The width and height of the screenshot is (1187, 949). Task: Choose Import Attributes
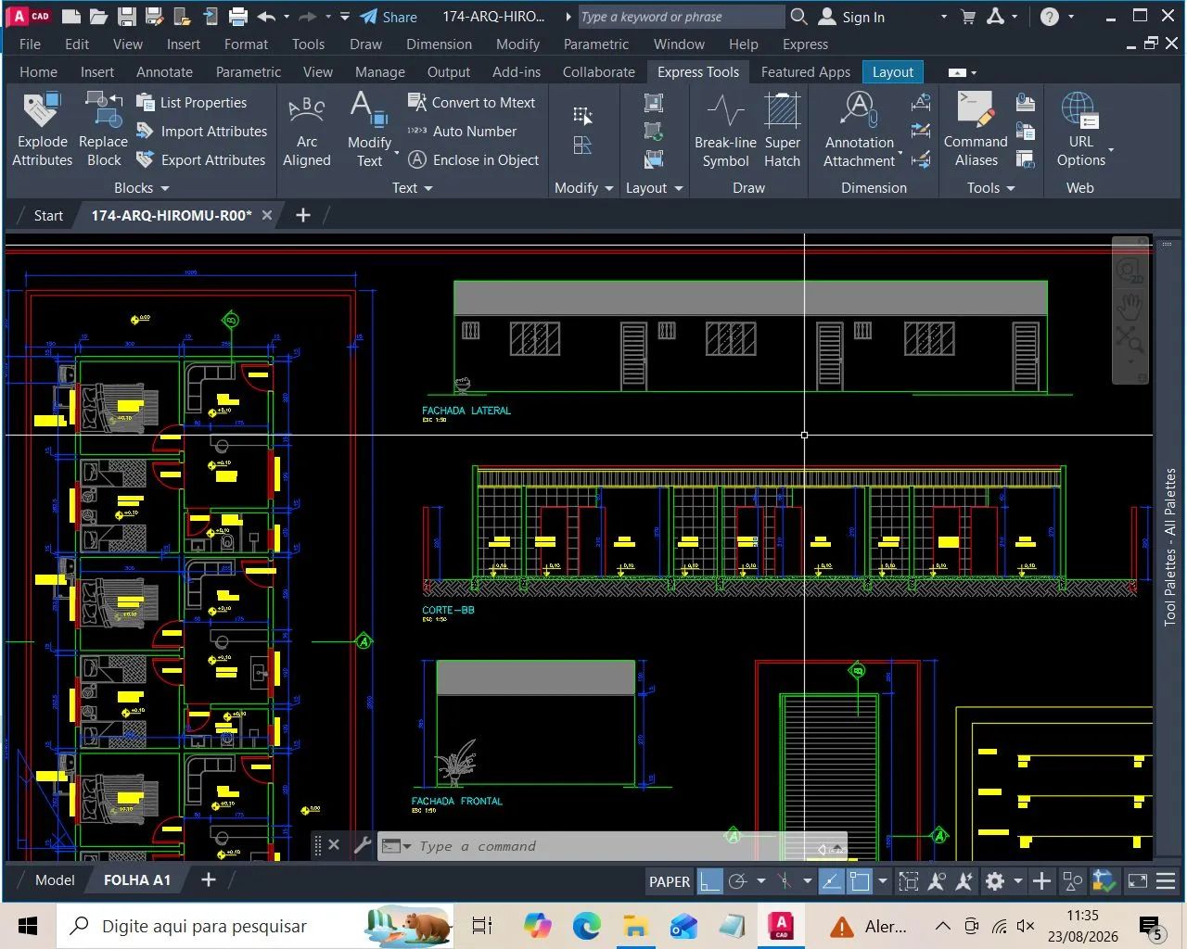click(x=202, y=132)
